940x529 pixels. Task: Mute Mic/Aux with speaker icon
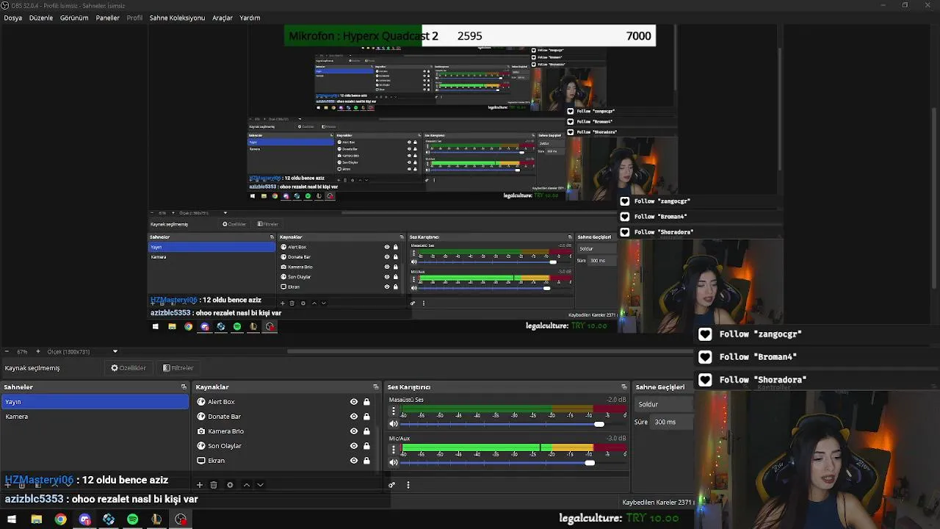pyautogui.click(x=394, y=462)
